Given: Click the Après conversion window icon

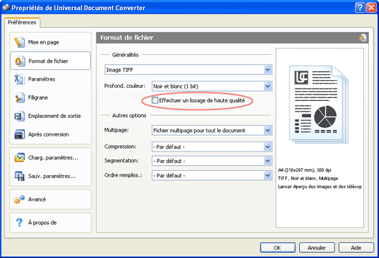Looking at the screenshot, I should pyautogui.click(x=19, y=134).
